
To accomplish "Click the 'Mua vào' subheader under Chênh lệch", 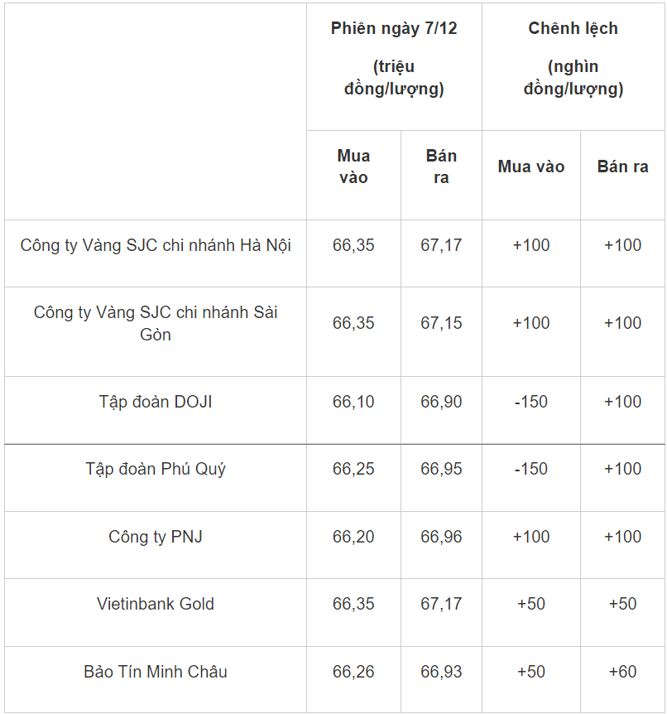I will pos(531,166).
